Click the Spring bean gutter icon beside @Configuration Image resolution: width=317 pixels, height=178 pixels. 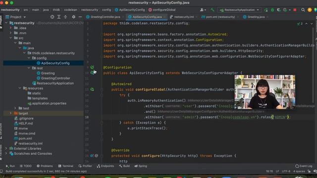[92, 67]
